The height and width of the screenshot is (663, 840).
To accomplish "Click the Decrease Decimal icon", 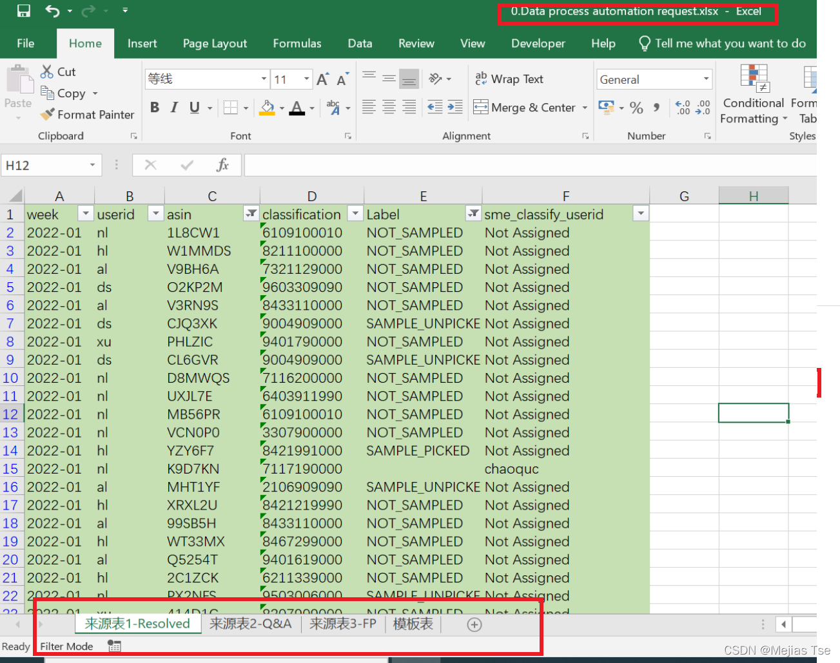I will pyautogui.click(x=703, y=108).
